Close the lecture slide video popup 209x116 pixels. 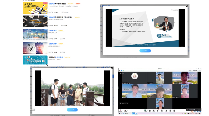187,6
